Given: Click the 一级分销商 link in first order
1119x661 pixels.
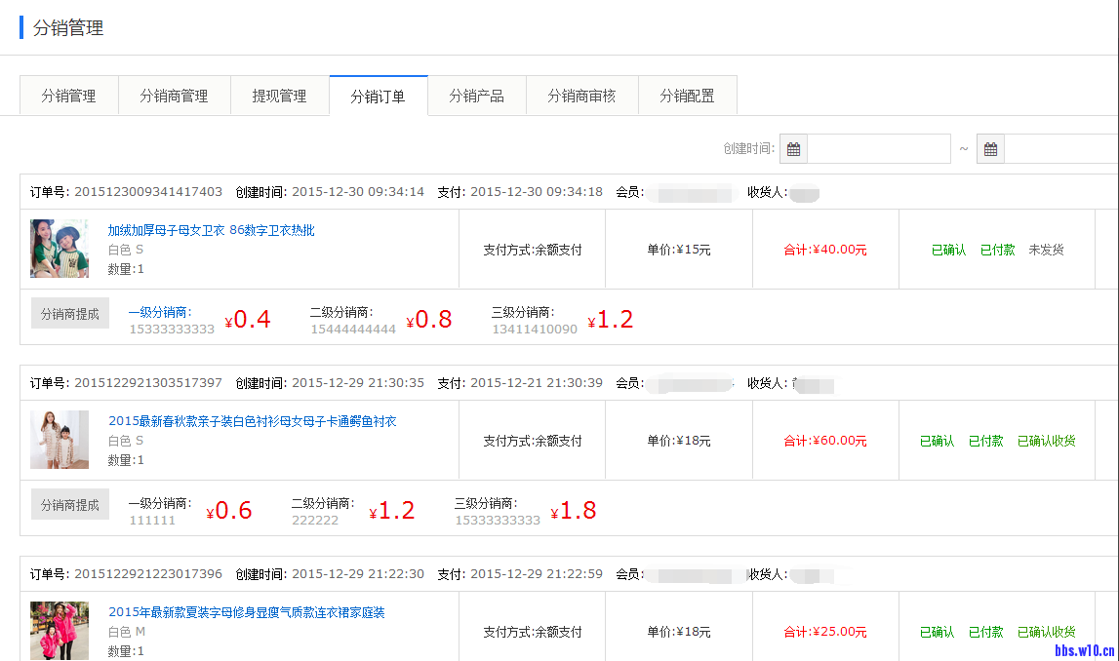Looking at the screenshot, I should 160,313.
